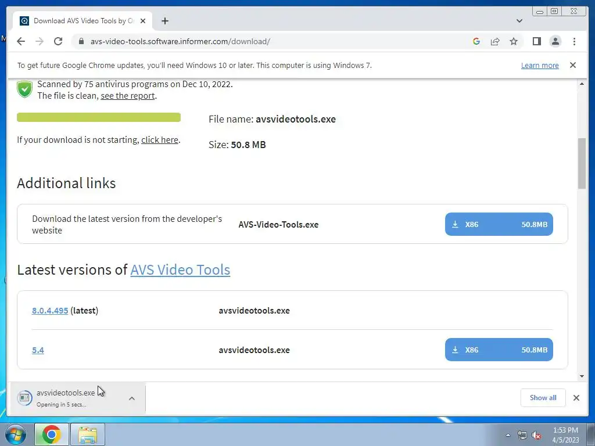Click the AVS-Video-Tools.exe file name text
This screenshot has width=595, height=446.
278,225
